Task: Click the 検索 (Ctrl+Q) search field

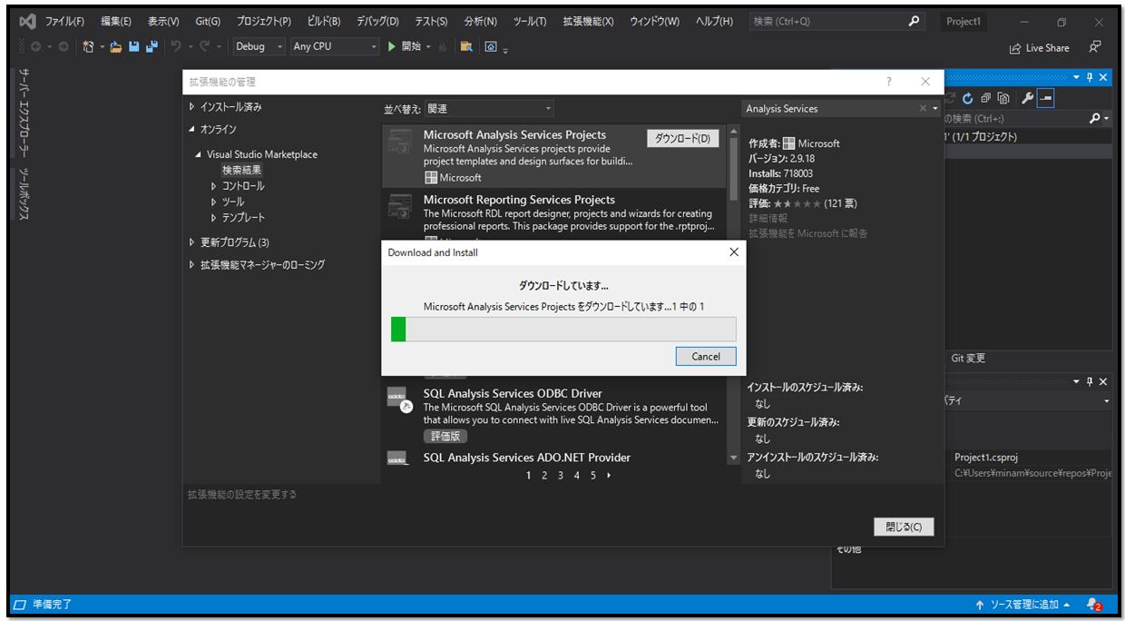Action: pos(836,21)
